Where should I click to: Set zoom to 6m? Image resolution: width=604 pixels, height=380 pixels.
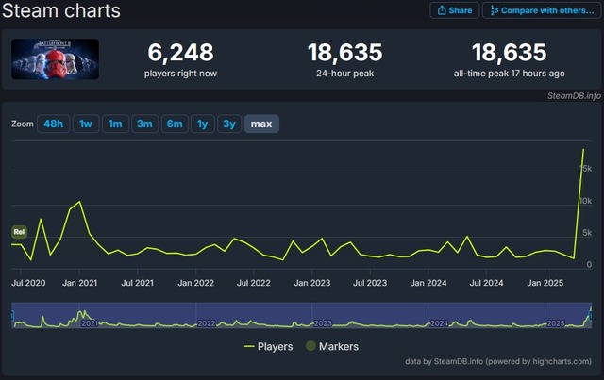click(175, 124)
